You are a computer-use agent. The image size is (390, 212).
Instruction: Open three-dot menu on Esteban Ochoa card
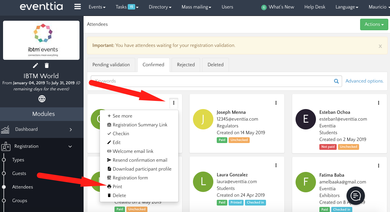coord(379,103)
